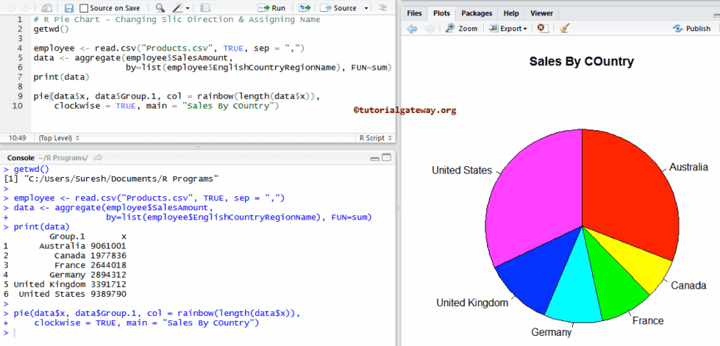Image resolution: width=720 pixels, height=346 pixels.
Task: Click the 'Sales By COuntry' plot title
Action: pyautogui.click(x=581, y=62)
